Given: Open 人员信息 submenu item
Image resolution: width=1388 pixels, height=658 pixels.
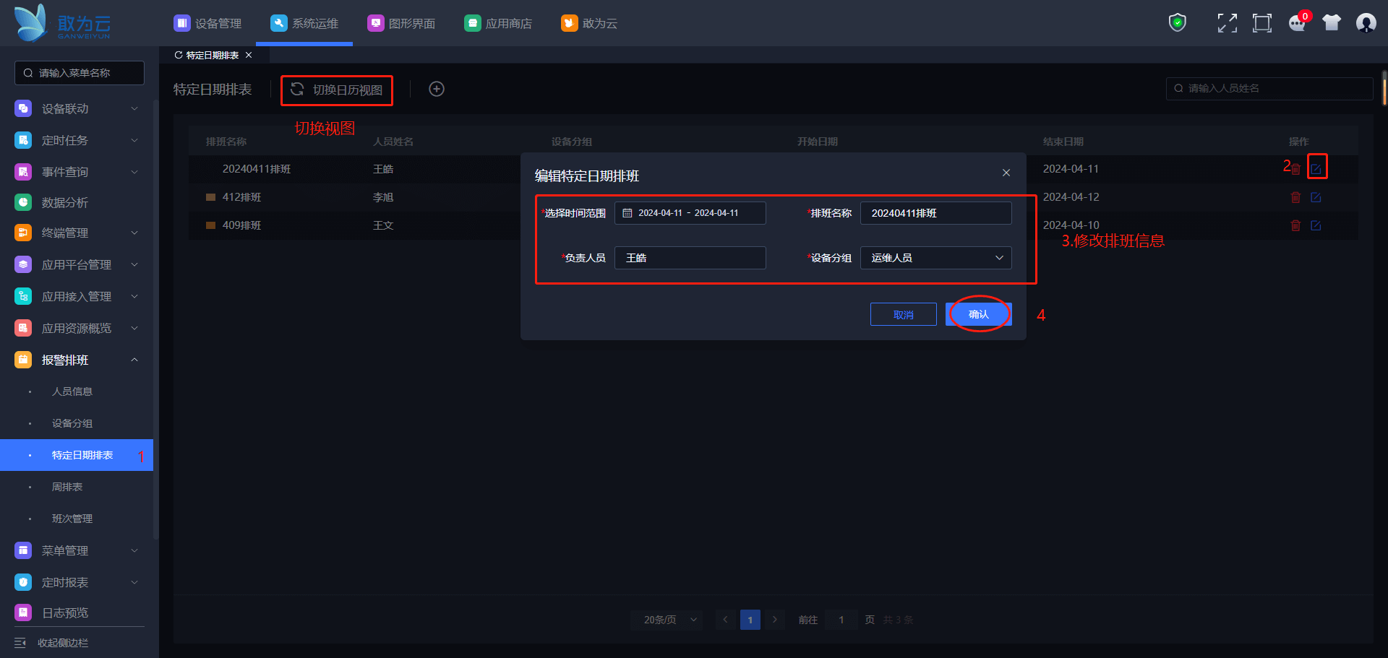Looking at the screenshot, I should coord(77,391).
